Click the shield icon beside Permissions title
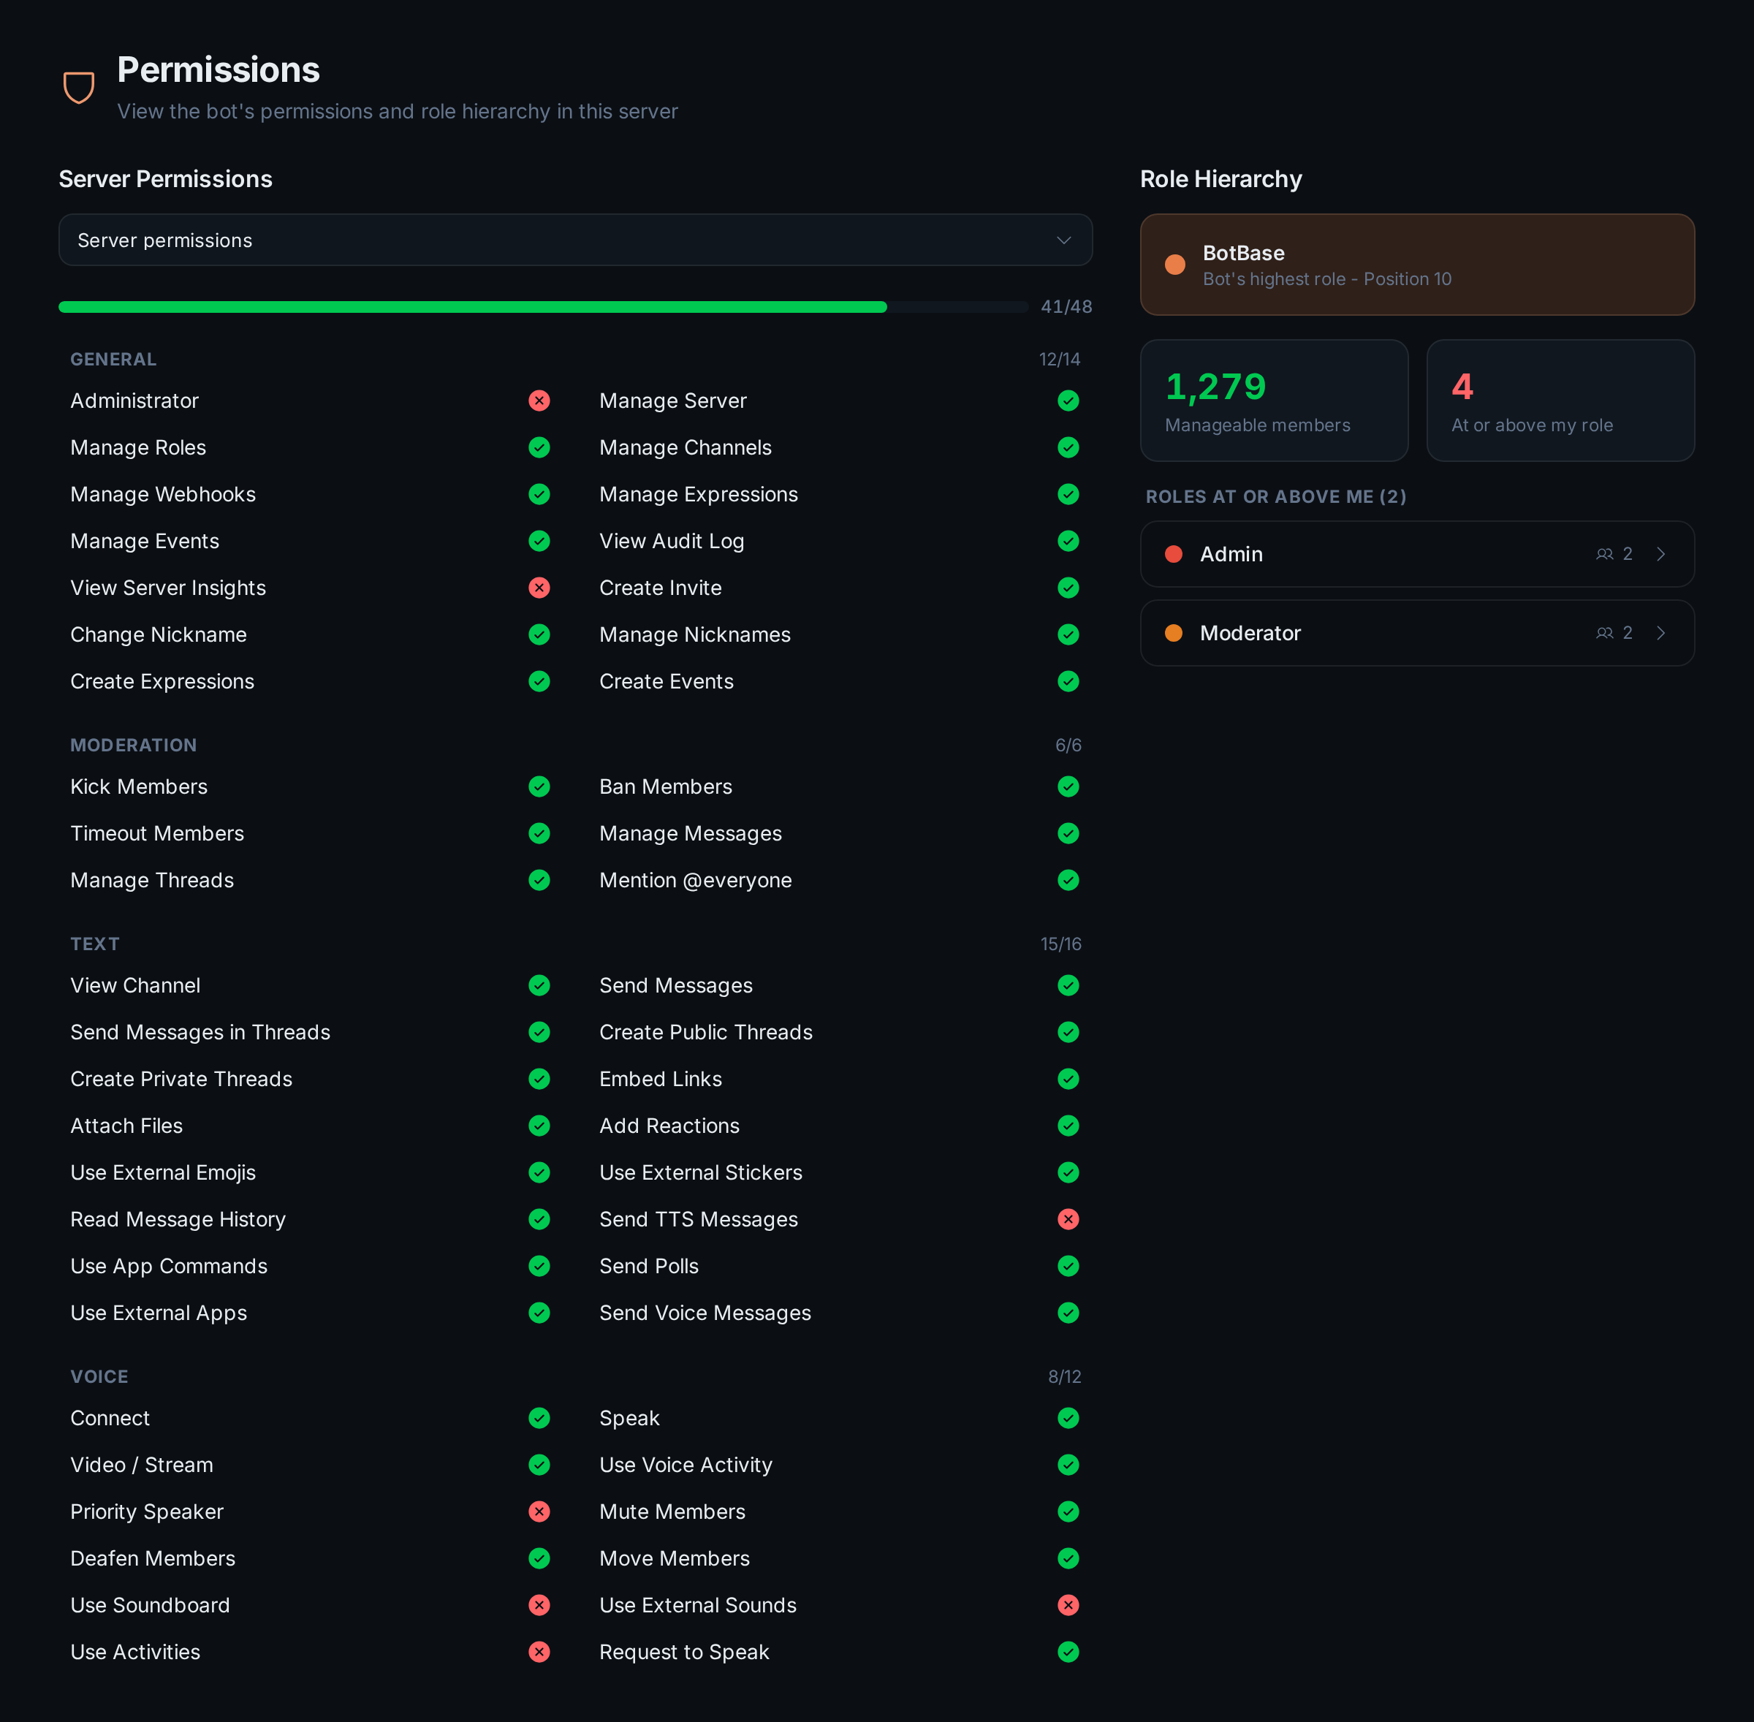 point(79,88)
